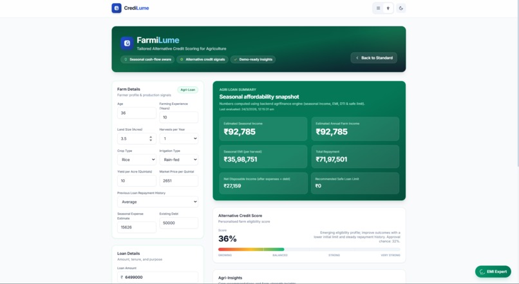Screen dimensions: 519x284
Task: Click the Seasonal affordability snapshot heading
Action: coord(259,97)
